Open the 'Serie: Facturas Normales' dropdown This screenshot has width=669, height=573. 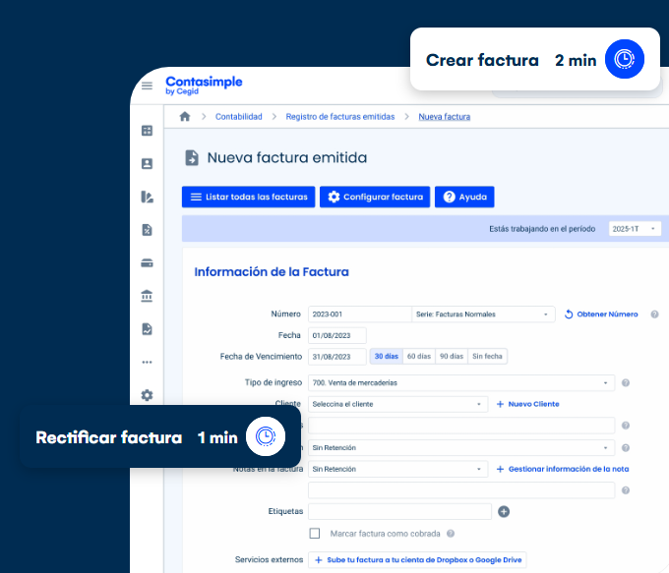point(482,315)
